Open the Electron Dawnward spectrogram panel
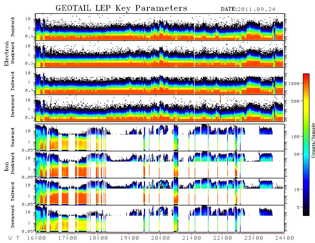 click(160, 108)
